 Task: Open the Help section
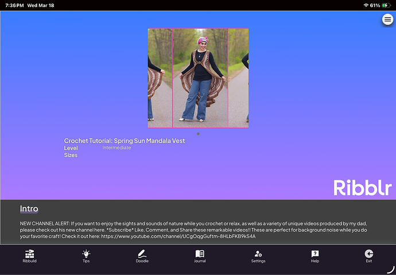[x=315, y=256]
